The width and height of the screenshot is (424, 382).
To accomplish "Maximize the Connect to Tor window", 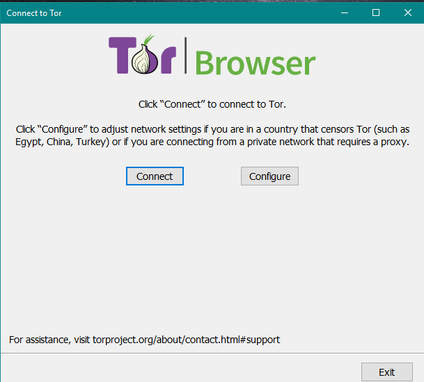I will point(375,13).
